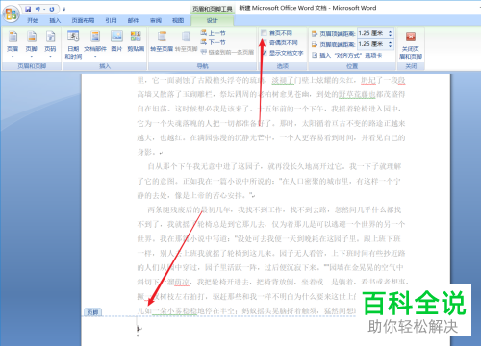
Task: Undo the last action
Action: click(x=38, y=9)
